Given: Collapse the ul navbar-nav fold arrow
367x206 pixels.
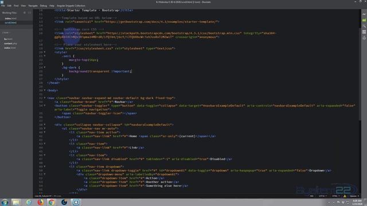Looking at the screenshot, I should tap(45, 128).
